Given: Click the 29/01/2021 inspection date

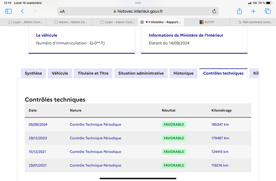Looking at the screenshot, I should pyautogui.click(x=38, y=165).
